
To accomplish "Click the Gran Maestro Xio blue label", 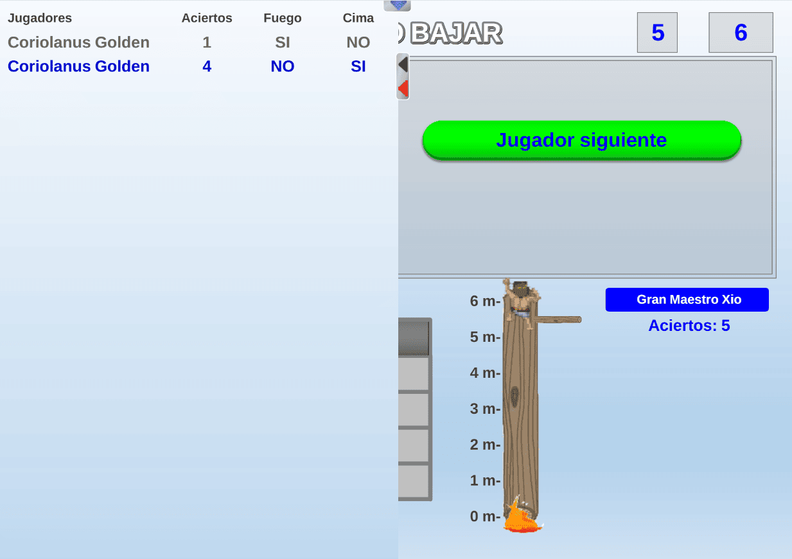I will click(687, 299).
